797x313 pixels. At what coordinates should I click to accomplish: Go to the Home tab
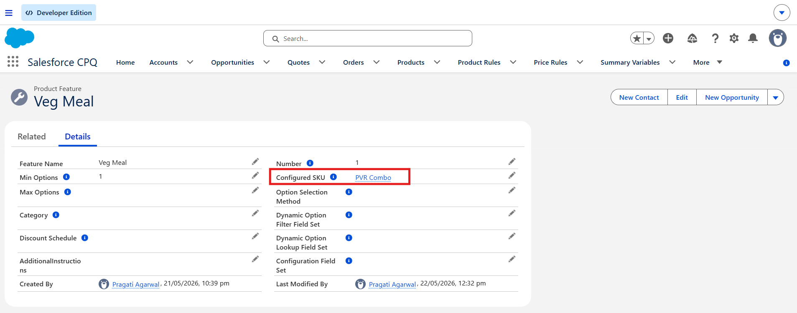[125, 62]
